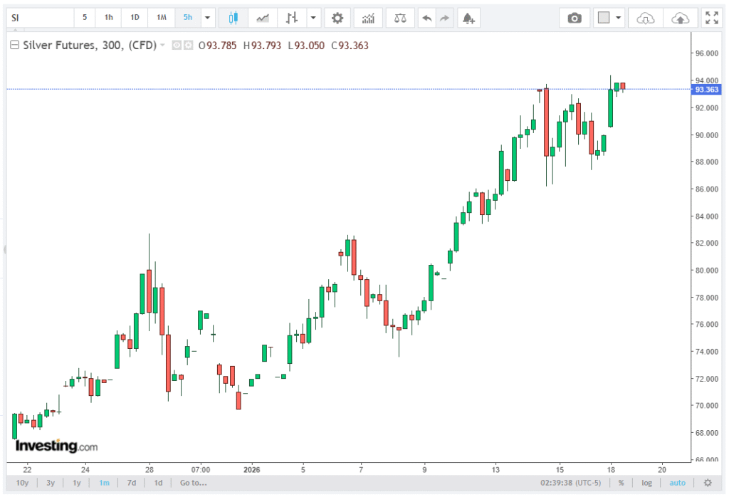
Task: Toggle the percentage scale
Action: coord(621,483)
